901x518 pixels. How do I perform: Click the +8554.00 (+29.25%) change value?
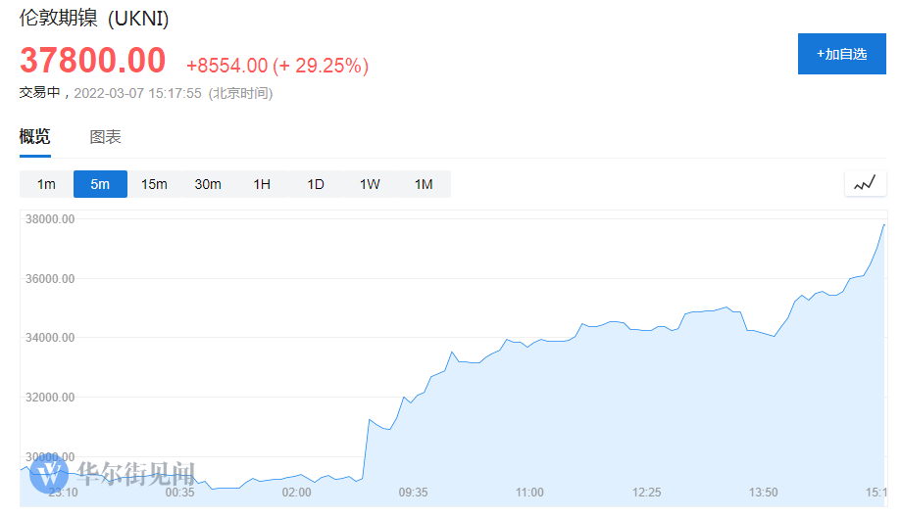(x=277, y=66)
